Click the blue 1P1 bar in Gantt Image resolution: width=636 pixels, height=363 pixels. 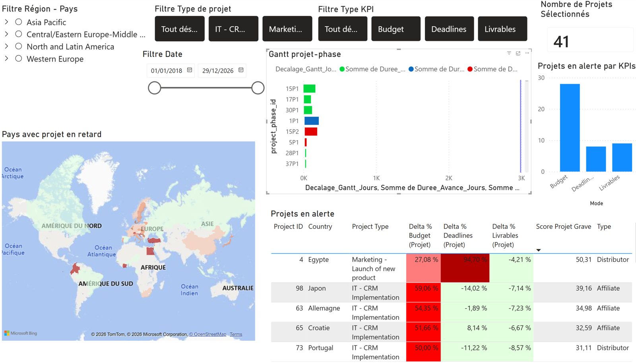(x=312, y=121)
